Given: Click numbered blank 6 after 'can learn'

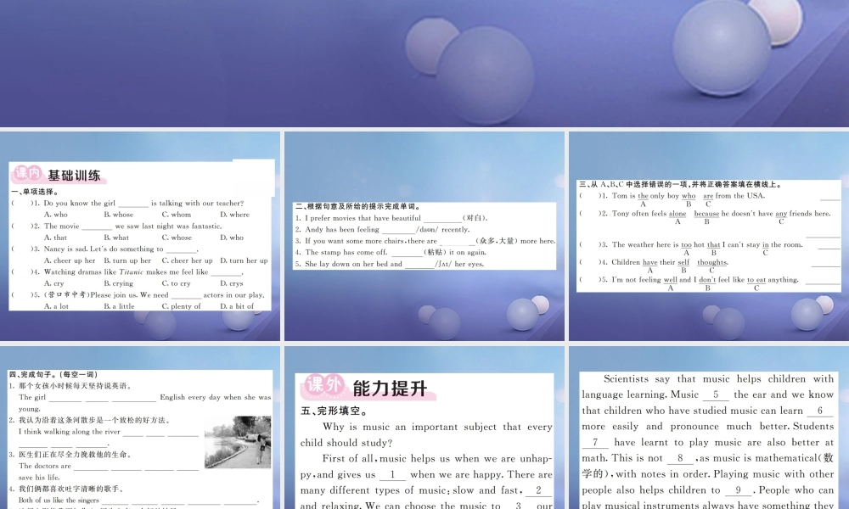Looking at the screenshot, I should 820,411.
